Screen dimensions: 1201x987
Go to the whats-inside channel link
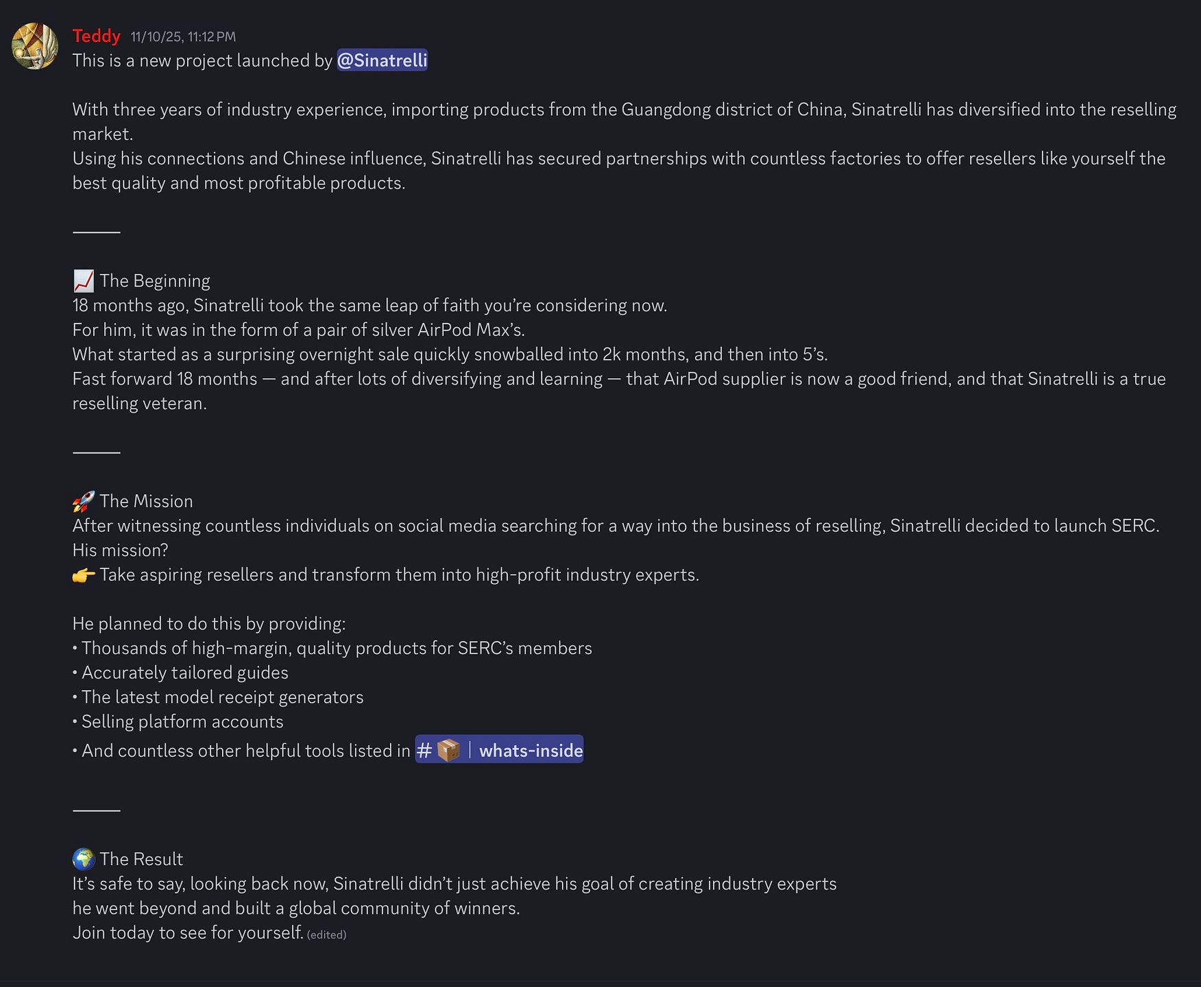pos(499,750)
